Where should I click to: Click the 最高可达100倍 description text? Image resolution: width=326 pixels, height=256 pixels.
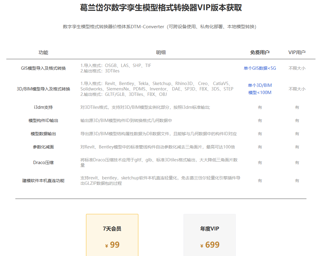(158, 147)
